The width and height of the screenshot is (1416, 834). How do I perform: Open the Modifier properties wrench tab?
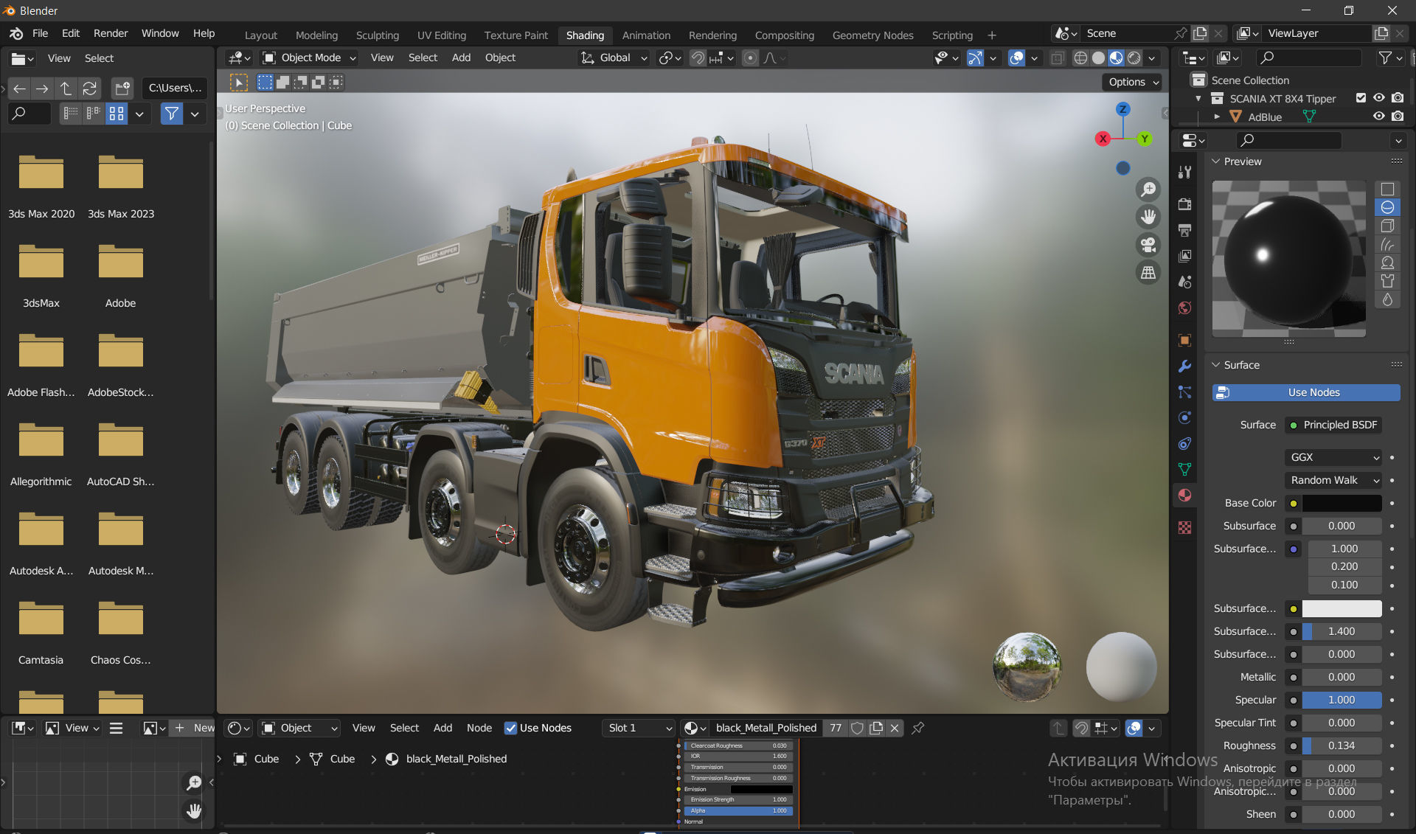point(1184,366)
